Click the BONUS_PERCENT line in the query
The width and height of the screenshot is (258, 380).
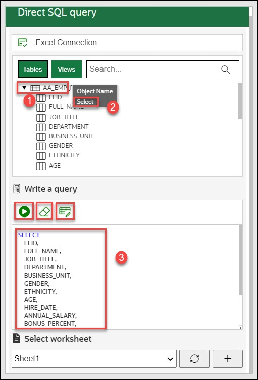[50, 324]
